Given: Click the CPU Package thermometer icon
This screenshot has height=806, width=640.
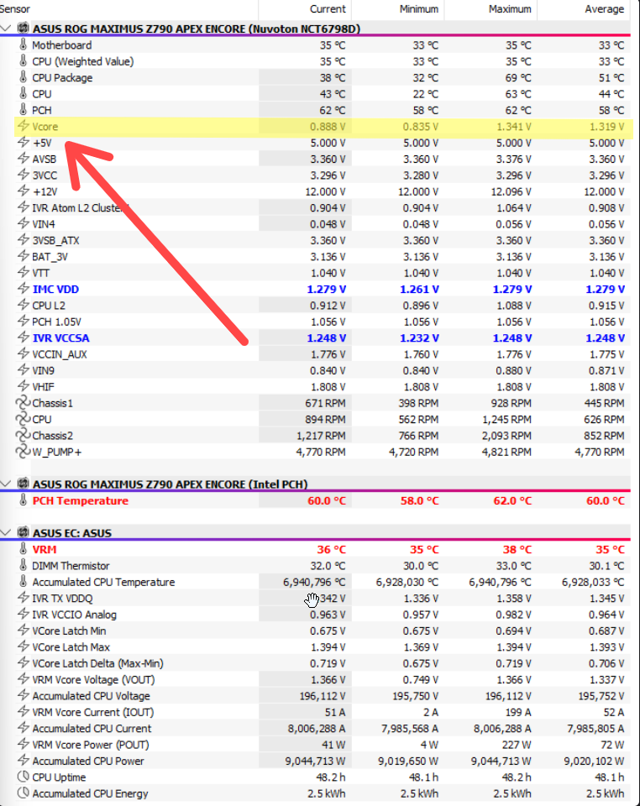Looking at the screenshot, I should pos(24,77).
